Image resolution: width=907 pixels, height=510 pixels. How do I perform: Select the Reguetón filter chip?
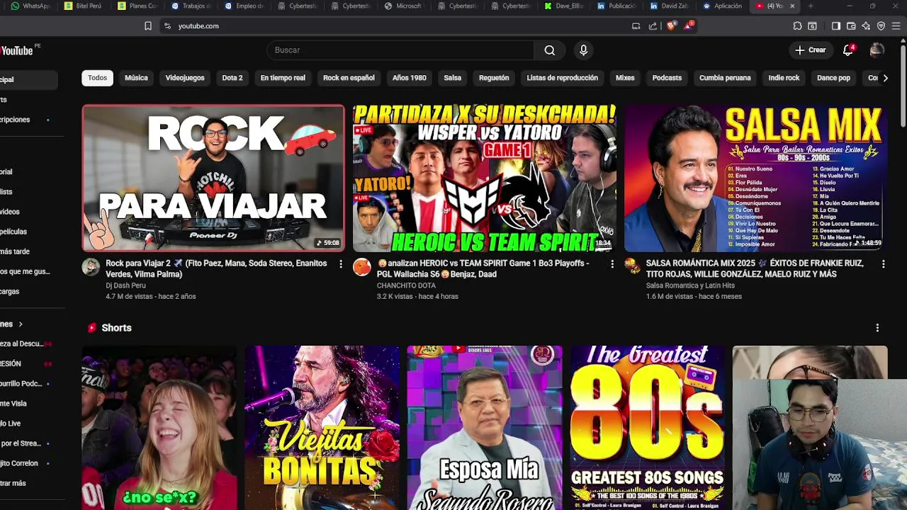click(494, 78)
